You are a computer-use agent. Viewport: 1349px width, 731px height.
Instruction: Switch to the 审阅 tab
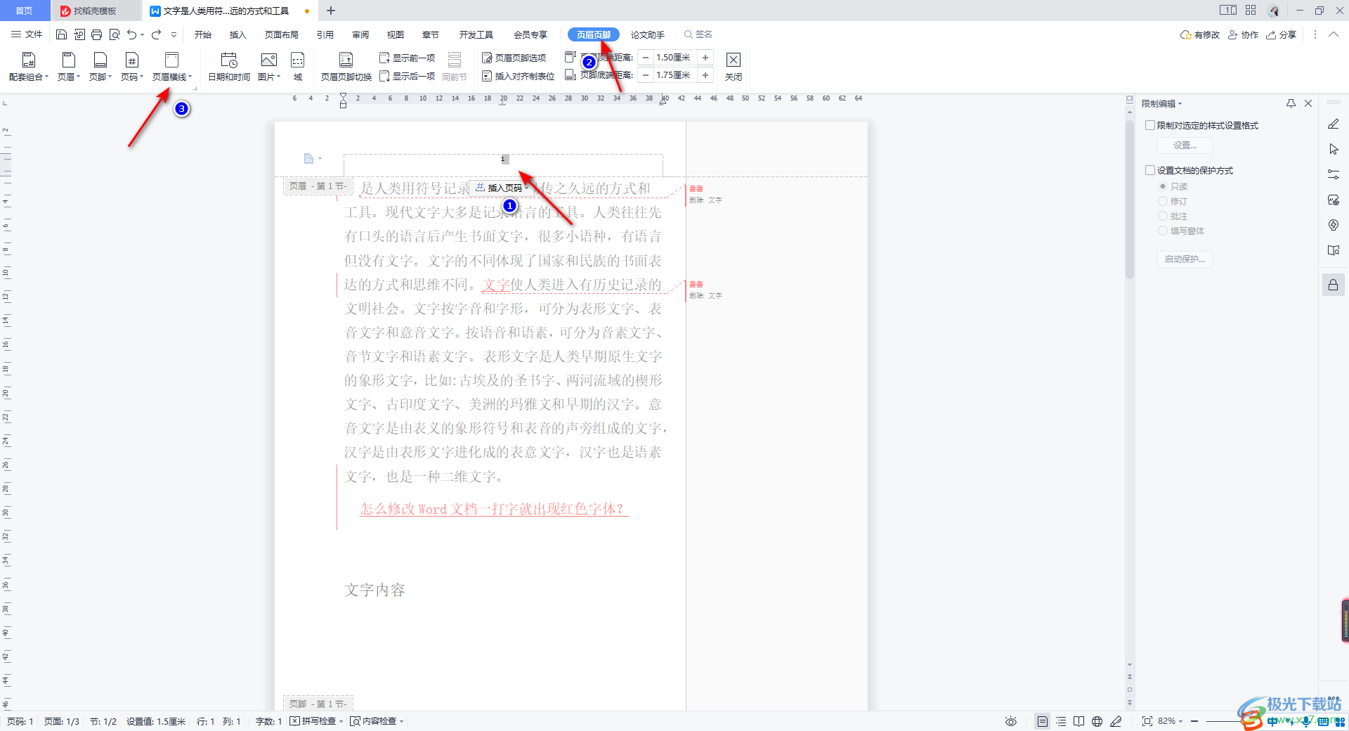(x=360, y=34)
